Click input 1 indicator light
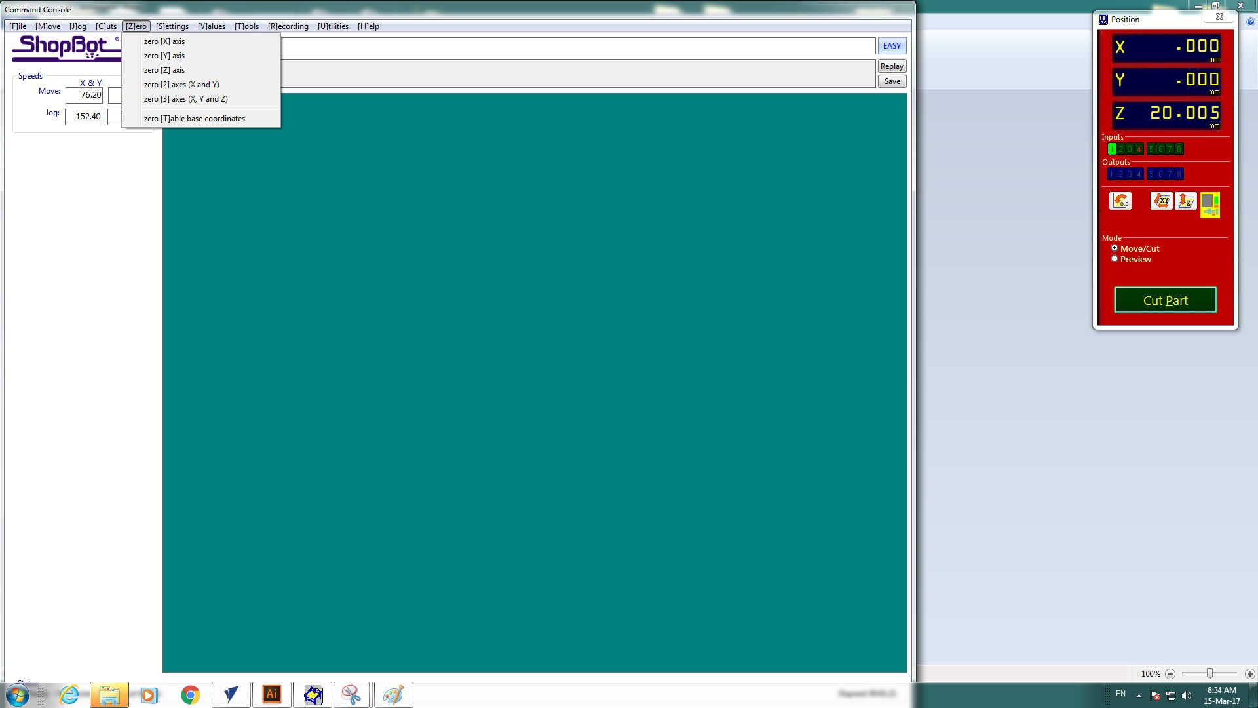The width and height of the screenshot is (1258, 708). click(x=1111, y=149)
